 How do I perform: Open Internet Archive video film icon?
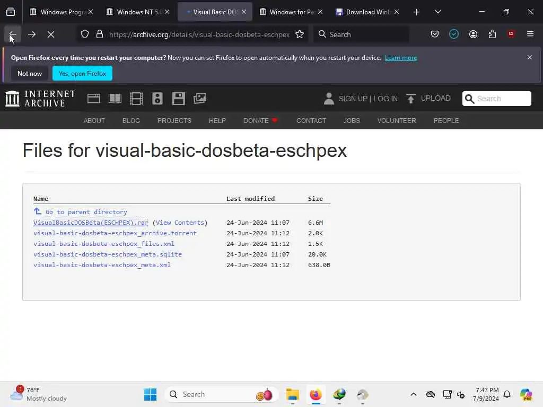pyautogui.click(x=136, y=99)
